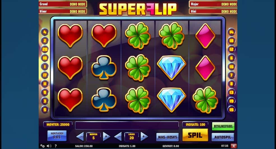Select payline 20 marker on left
This screenshot has height=149, width=276.
tap(45, 49)
